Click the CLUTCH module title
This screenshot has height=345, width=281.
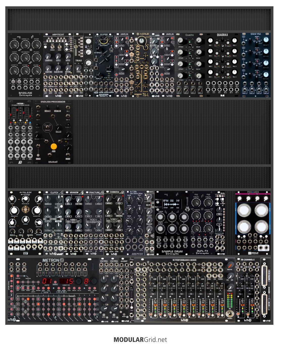click(x=54, y=193)
